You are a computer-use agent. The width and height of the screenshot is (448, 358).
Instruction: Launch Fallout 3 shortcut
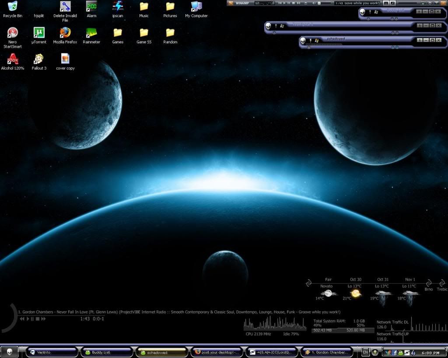[x=39, y=62]
